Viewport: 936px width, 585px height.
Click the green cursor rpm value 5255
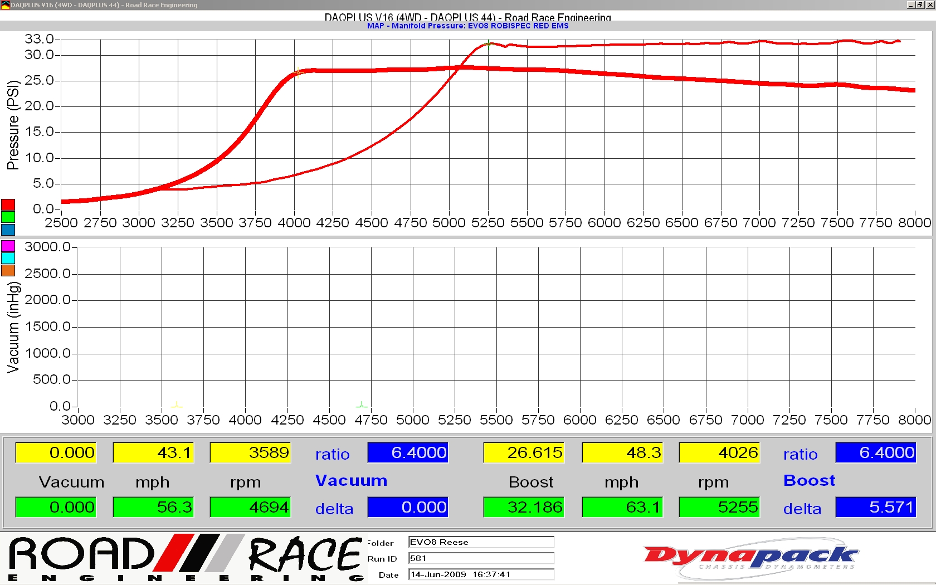719,507
